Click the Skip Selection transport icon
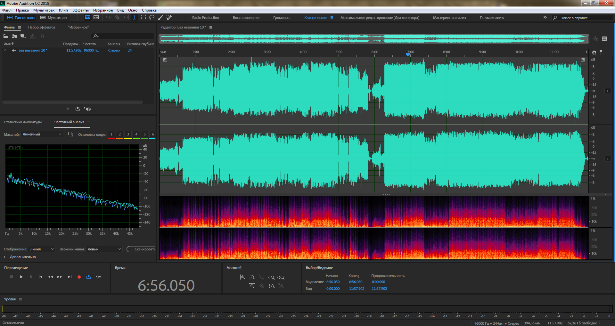Viewport: 615px width, 326px height. coord(98,277)
